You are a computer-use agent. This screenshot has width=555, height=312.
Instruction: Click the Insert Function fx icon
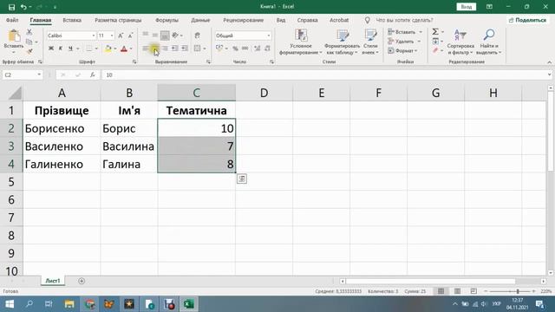click(93, 75)
